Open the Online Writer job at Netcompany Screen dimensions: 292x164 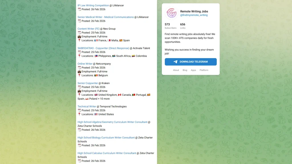click(x=85, y=64)
